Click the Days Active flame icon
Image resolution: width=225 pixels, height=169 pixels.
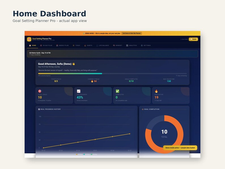point(156,91)
